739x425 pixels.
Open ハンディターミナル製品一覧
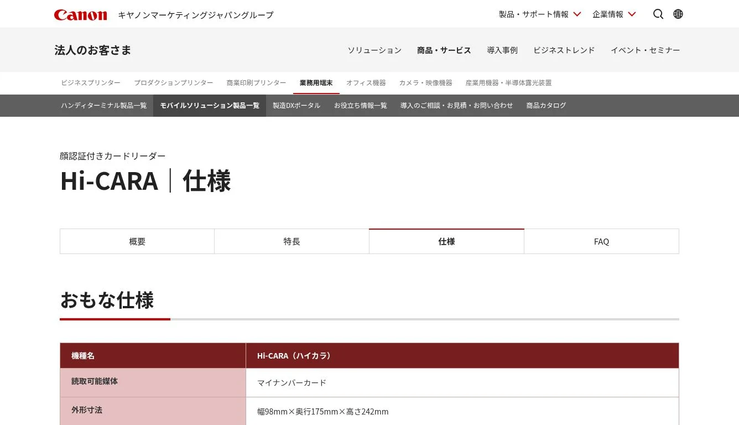tap(104, 105)
